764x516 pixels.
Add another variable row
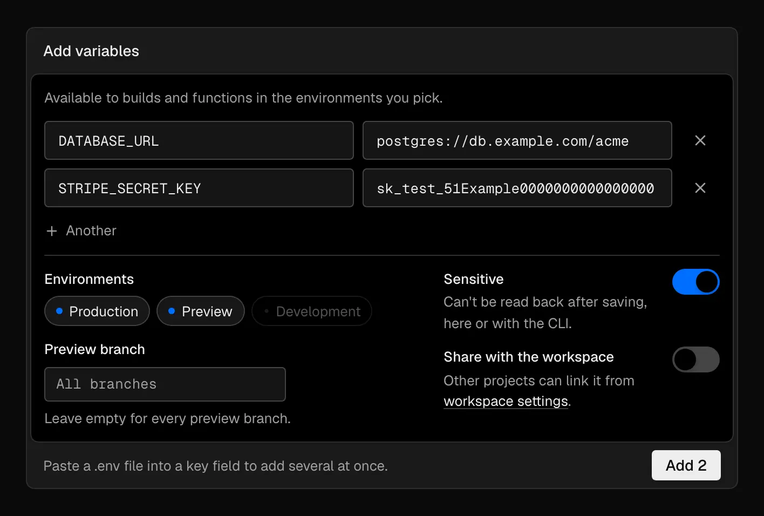81,231
